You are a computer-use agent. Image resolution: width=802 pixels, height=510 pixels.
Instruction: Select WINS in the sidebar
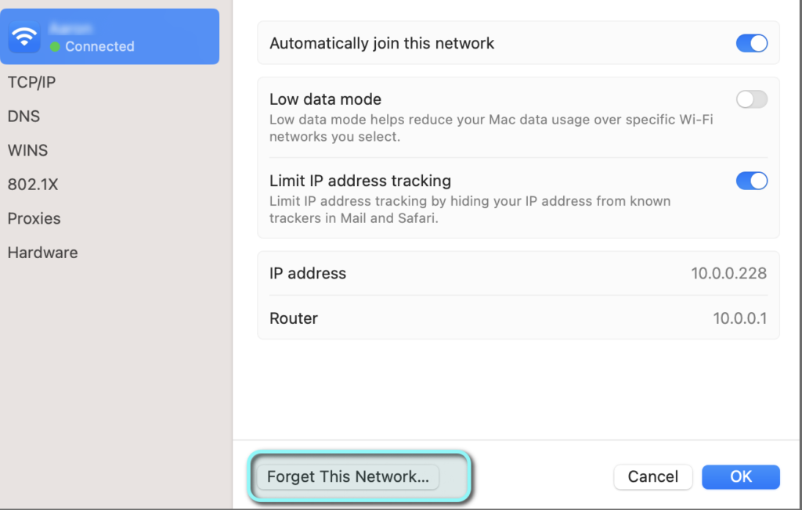pyautogui.click(x=27, y=150)
